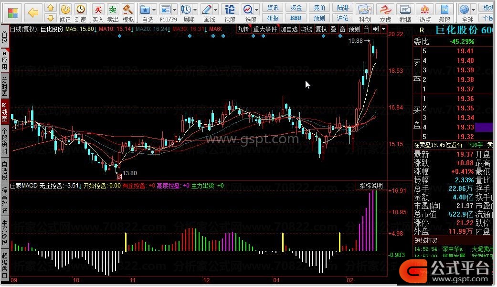Select the 应用 side tab
497x287 pixels.
(x=4, y=61)
